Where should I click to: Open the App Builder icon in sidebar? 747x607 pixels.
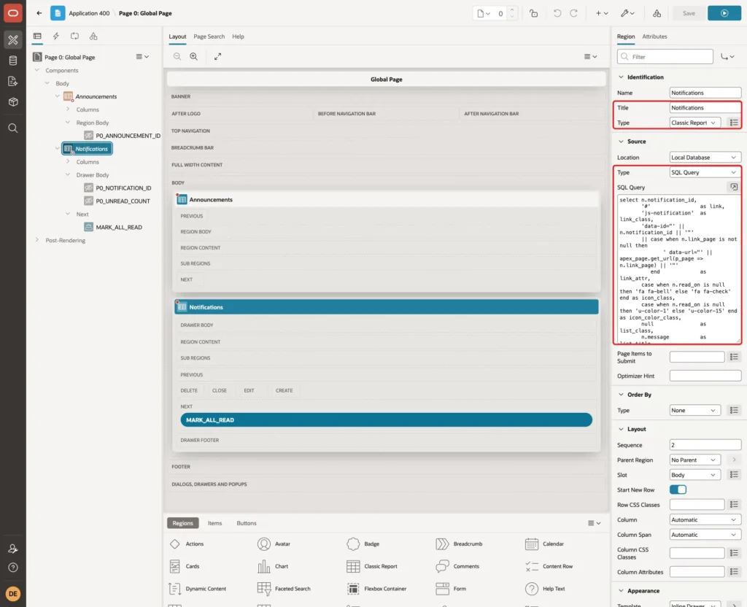pyautogui.click(x=13, y=39)
